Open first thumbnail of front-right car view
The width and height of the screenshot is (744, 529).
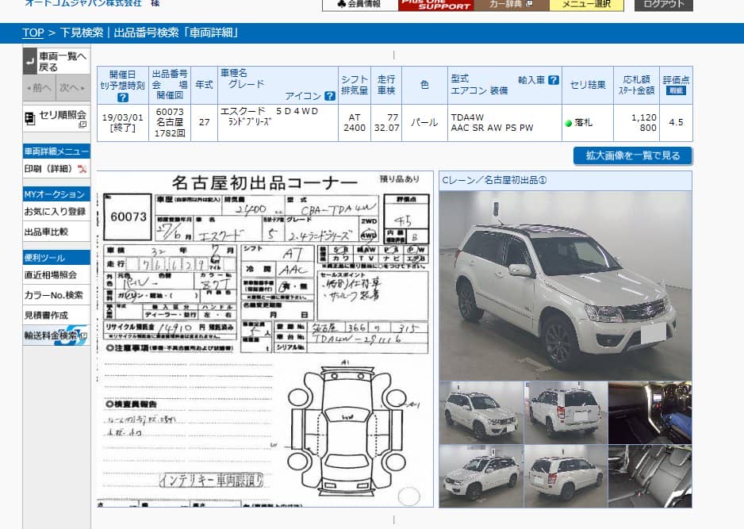pyautogui.click(x=481, y=412)
